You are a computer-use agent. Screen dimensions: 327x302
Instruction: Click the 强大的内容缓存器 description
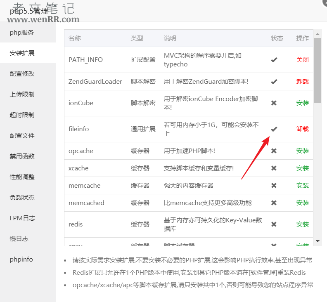(x=189, y=185)
